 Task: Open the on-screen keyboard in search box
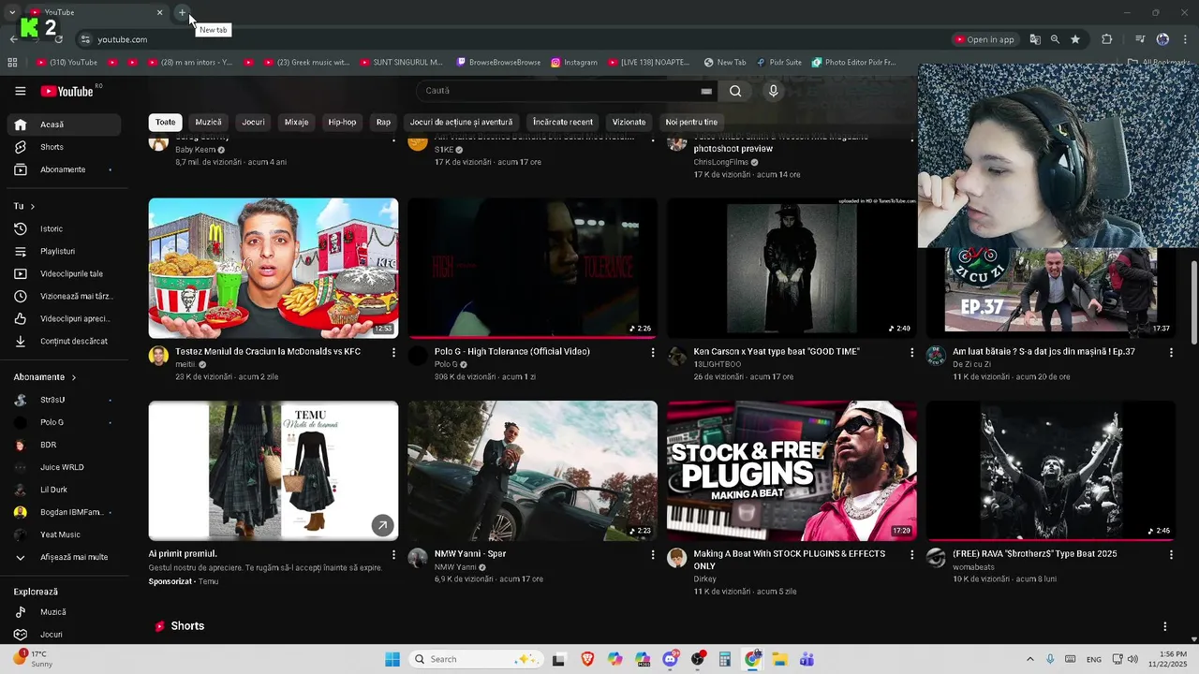pos(706,91)
